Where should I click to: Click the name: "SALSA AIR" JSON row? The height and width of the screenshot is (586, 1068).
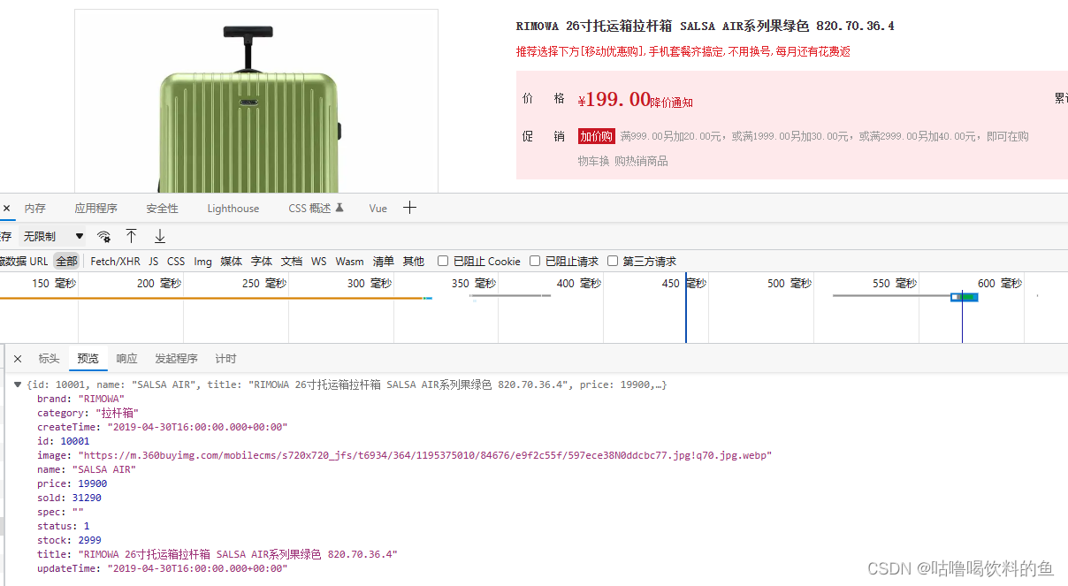86,469
